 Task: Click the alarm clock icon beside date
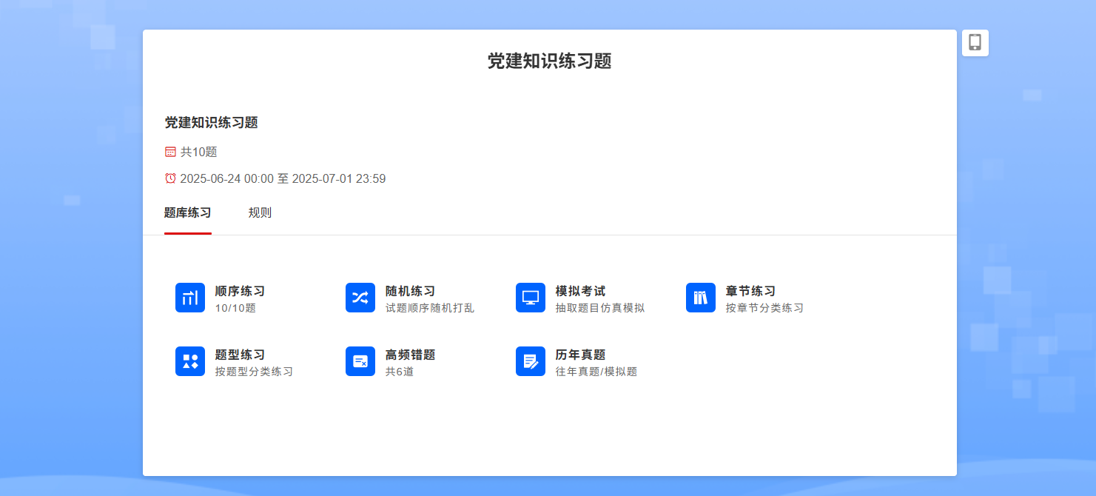click(170, 178)
